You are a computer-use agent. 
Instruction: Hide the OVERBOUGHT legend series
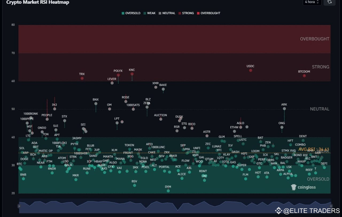(208, 13)
